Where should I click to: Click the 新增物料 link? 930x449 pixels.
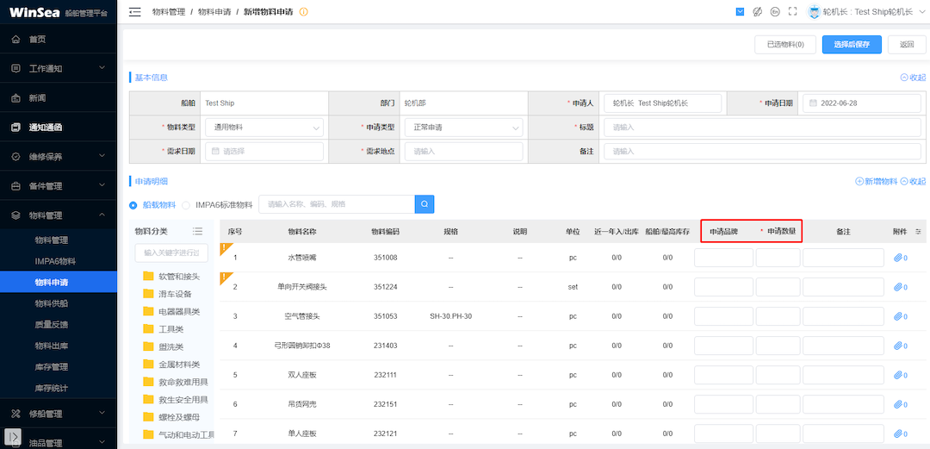pos(876,181)
